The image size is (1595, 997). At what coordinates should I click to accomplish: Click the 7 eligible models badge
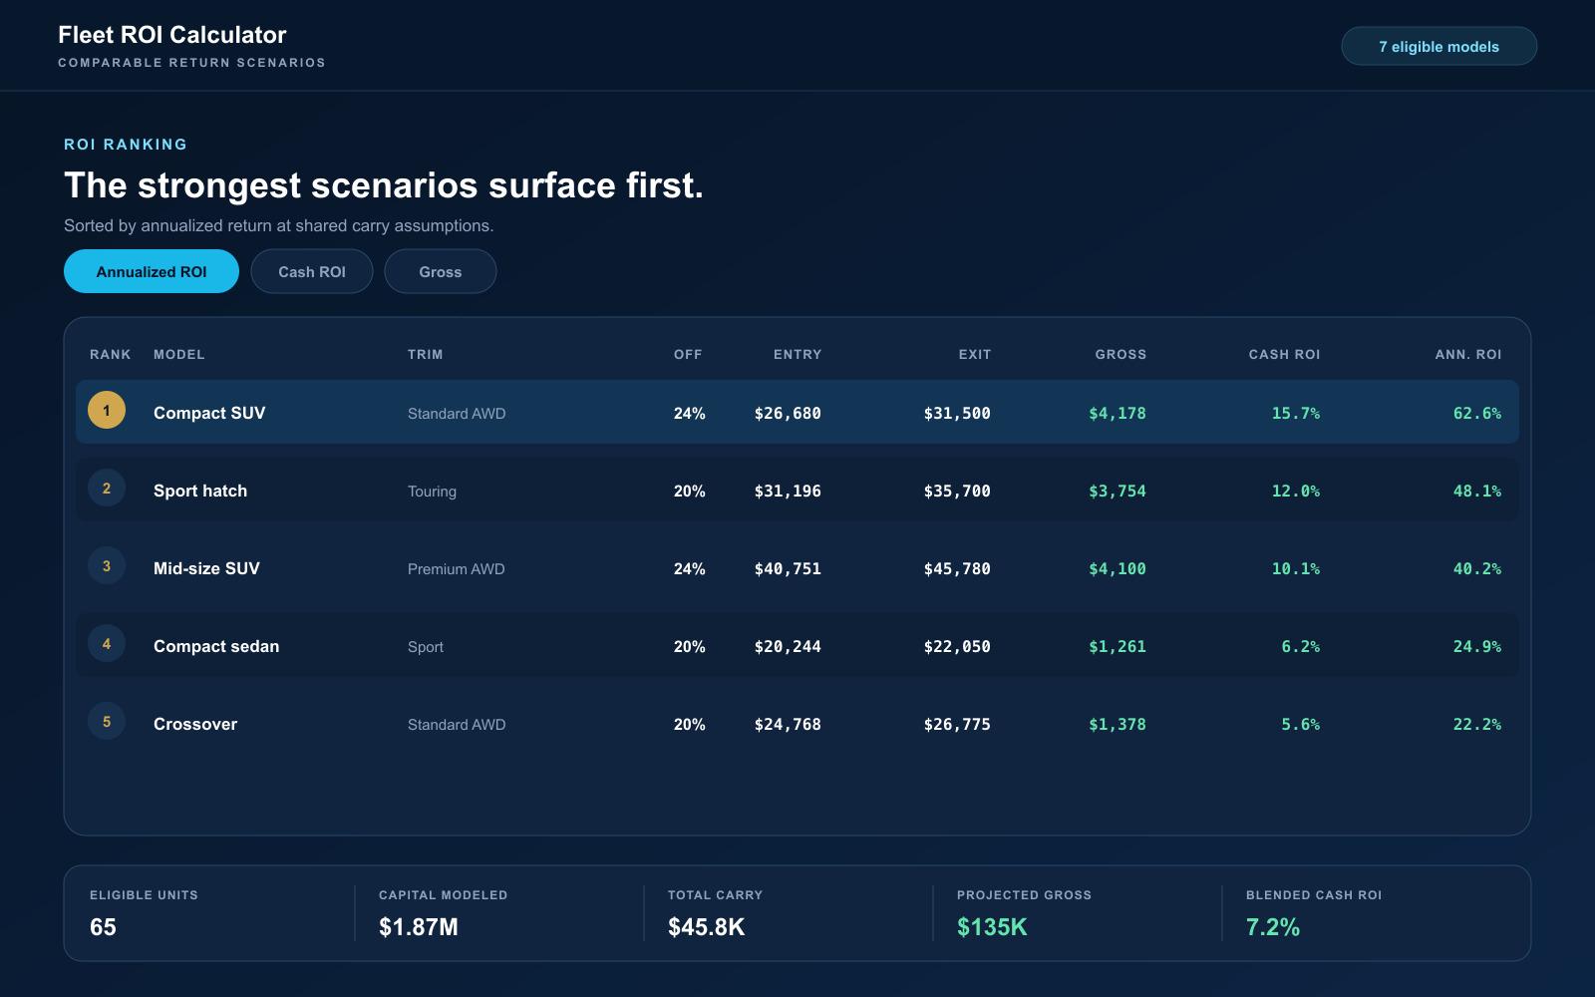click(1438, 46)
